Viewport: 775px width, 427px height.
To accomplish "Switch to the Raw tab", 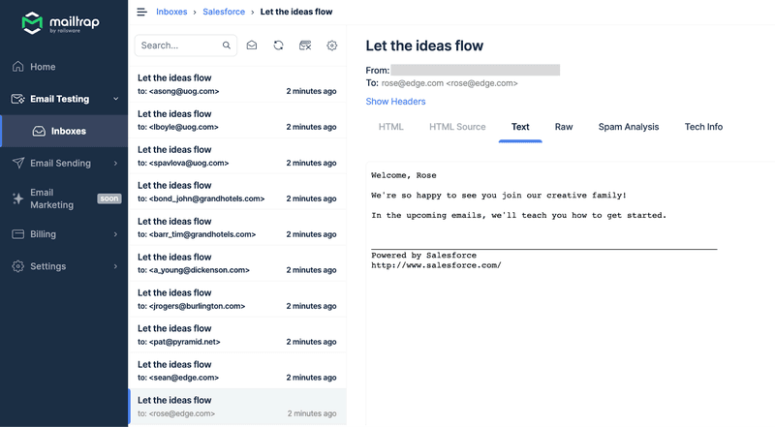I will point(564,127).
